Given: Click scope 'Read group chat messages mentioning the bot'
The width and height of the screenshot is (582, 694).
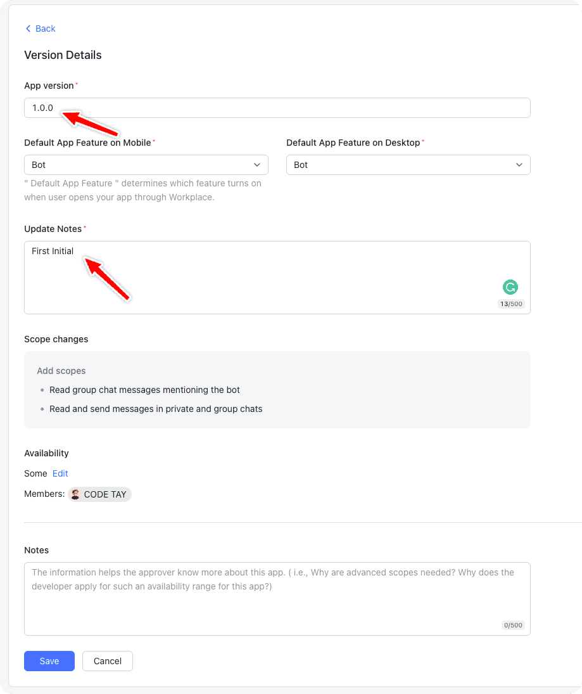Looking at the screenshot, I should pyautogui.click(x=144, y=390).
